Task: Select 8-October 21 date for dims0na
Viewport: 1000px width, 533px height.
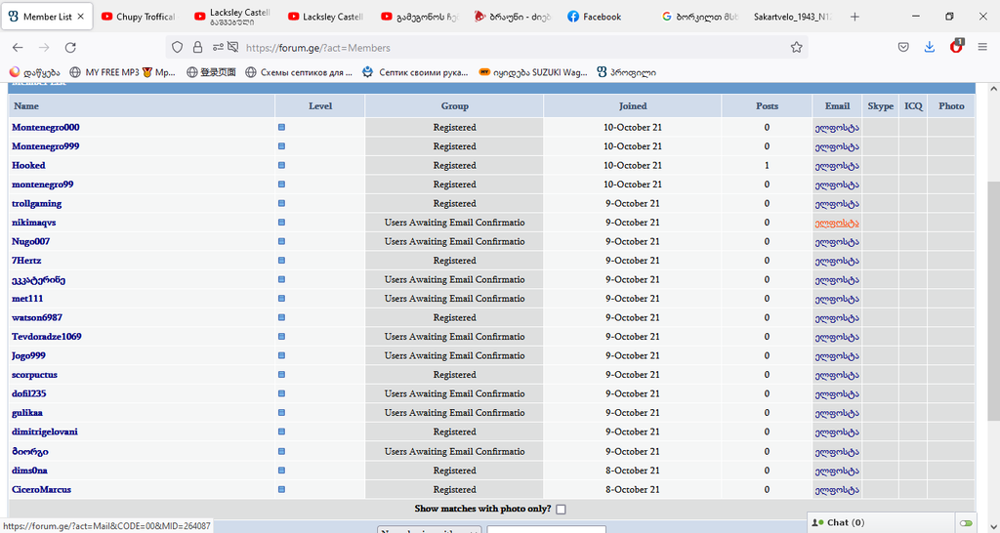Action: tap(633, 471)
